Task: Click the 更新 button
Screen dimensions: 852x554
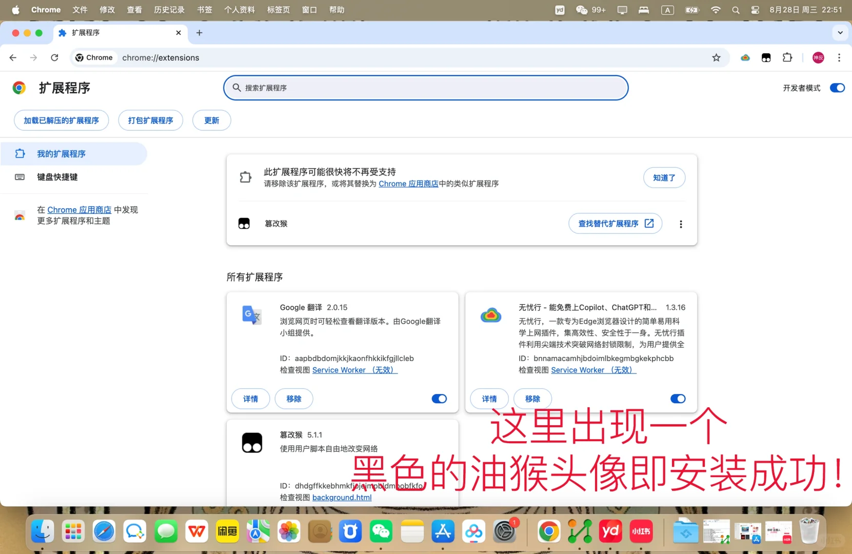Action: click(x=211, y=120)
